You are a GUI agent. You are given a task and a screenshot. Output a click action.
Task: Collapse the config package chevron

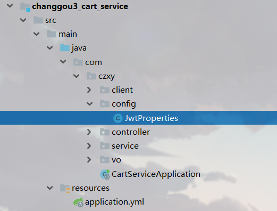click(x=89, y=104)
